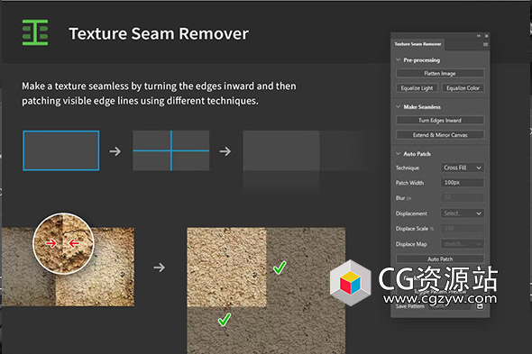Open the Technique dropdown showing Cross Fill
This screenshot has width=532, height=354.
click(462, 168)
